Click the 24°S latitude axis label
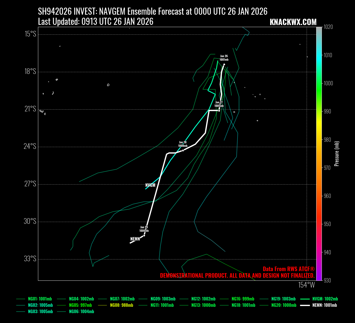Viewport: 355px width, 323px height. tap(30, 146)
